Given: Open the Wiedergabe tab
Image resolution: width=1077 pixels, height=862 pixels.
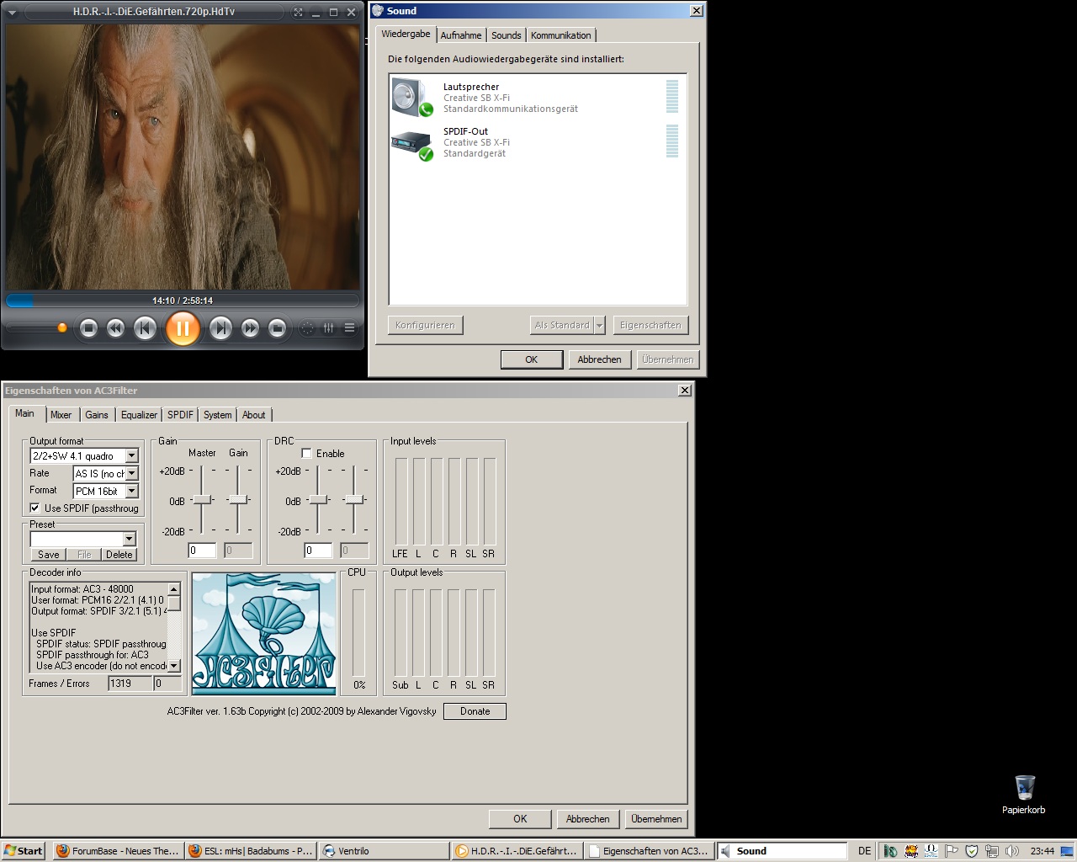Looking at the screenshot, I should 406,35.
